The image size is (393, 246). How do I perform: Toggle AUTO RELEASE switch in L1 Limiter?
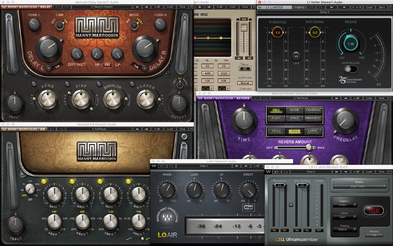[351, 69]
